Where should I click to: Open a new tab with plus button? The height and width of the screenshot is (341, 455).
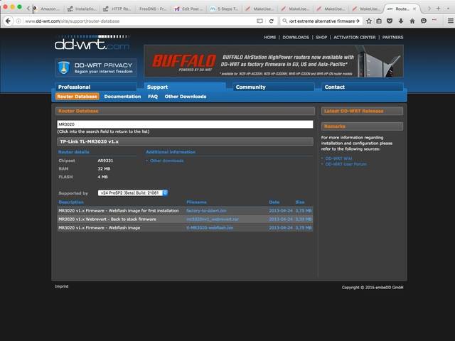click(438, 9)
